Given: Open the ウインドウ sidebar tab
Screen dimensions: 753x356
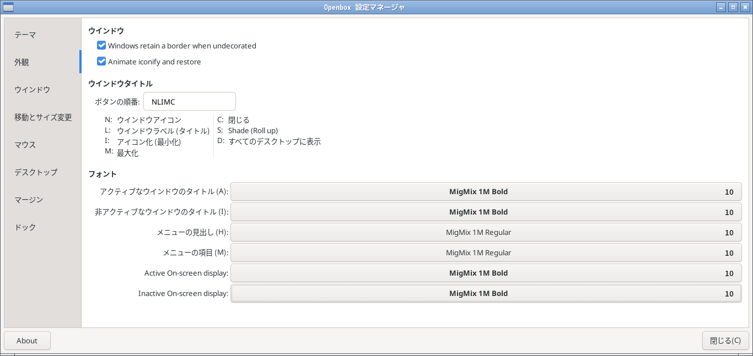Looking at the screenshot, I should (42, 90).
